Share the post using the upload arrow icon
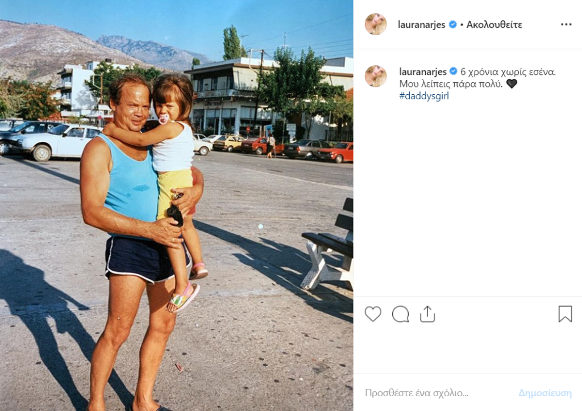Screen dimensions: 582x411 (x=427, y=314)
